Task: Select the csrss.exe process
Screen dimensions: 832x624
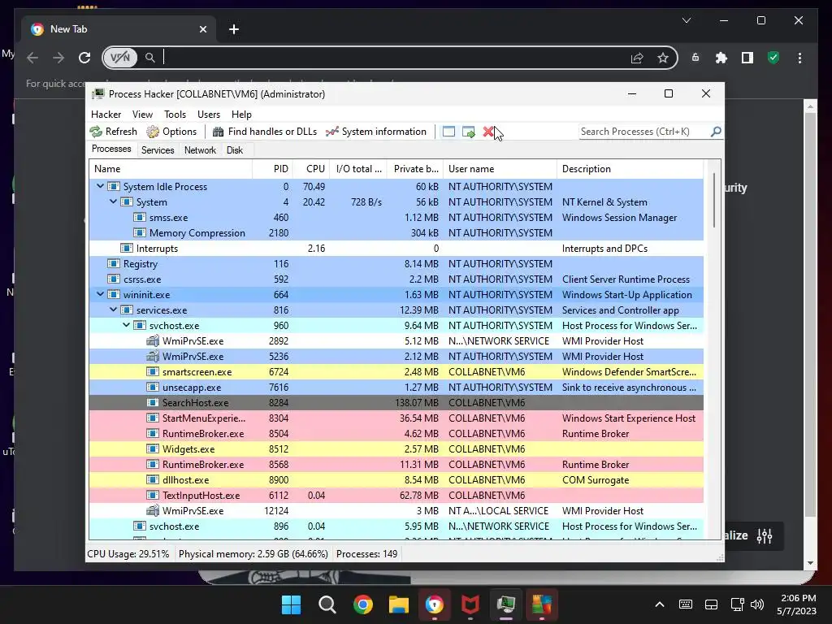Action: click(396, 279)
